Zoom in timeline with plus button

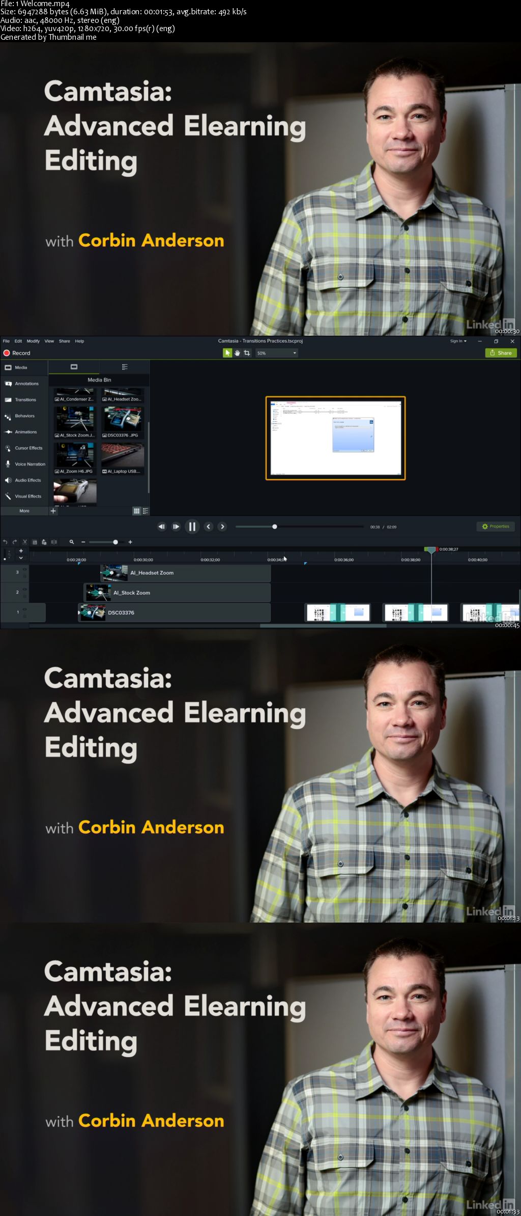[x=130, y=542]
